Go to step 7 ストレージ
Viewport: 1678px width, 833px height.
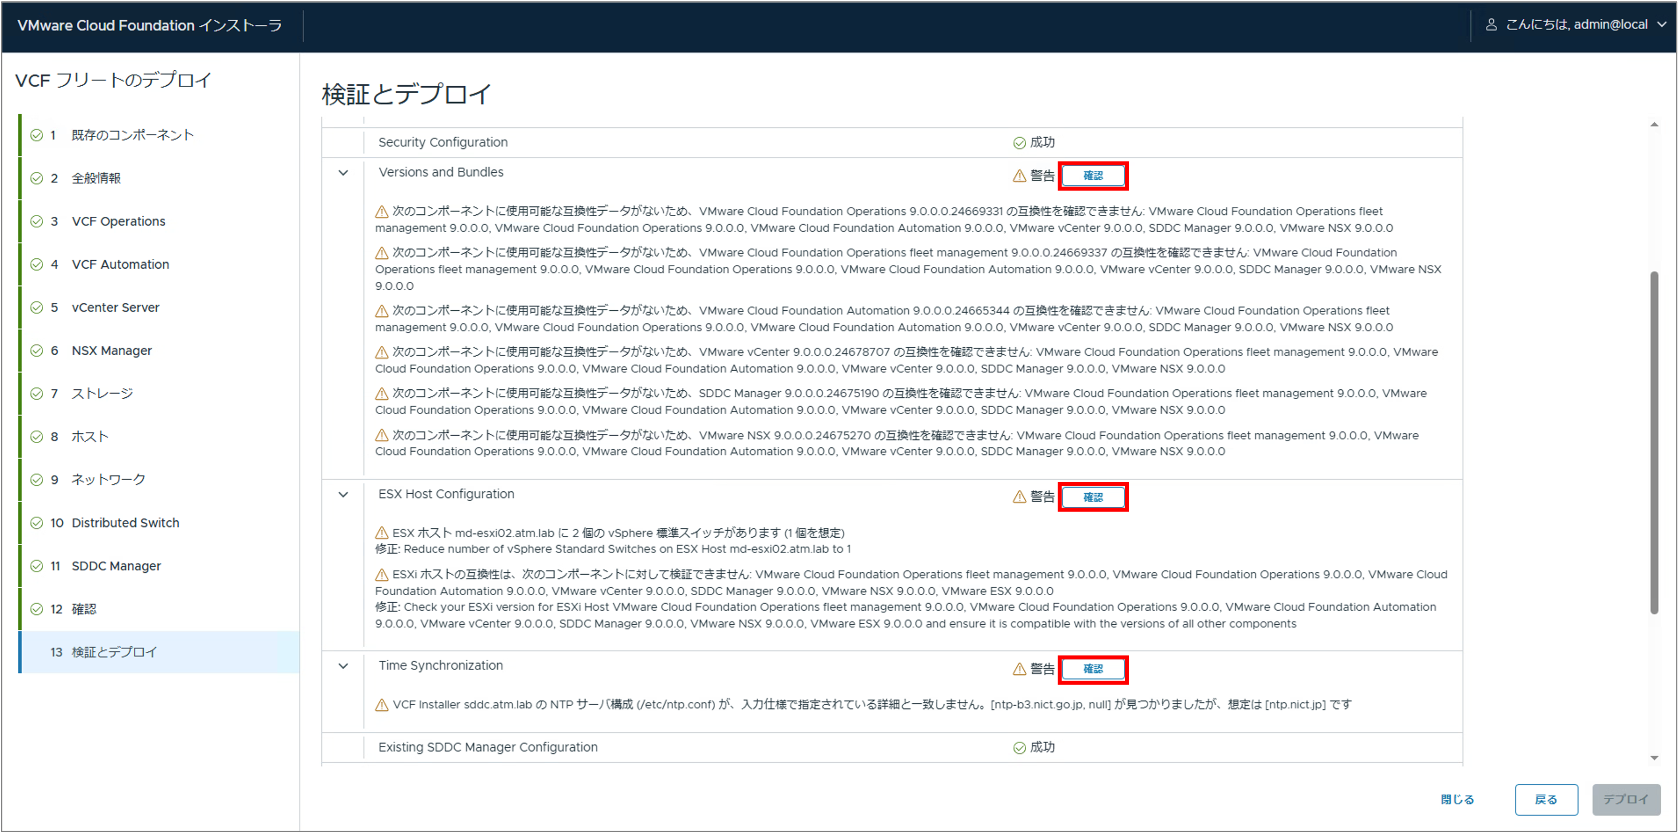(160, 393)
